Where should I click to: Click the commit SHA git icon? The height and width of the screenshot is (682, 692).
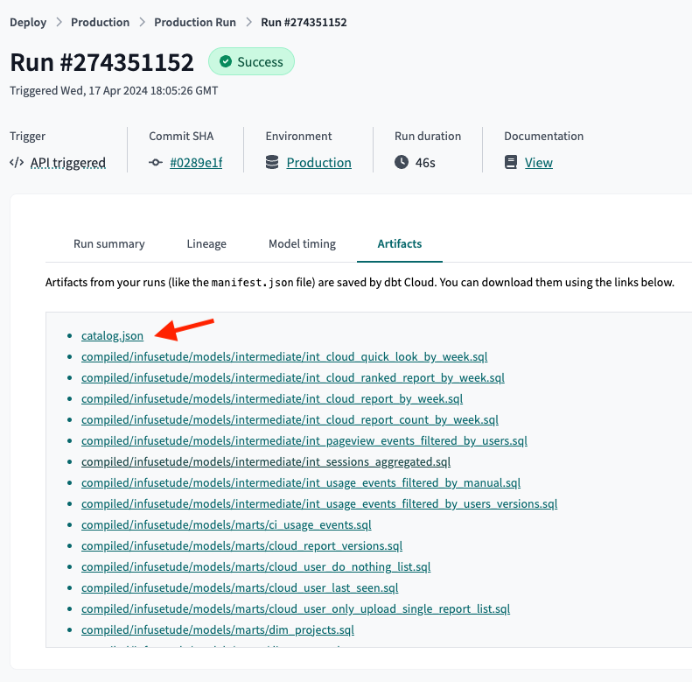pos(156,163)
